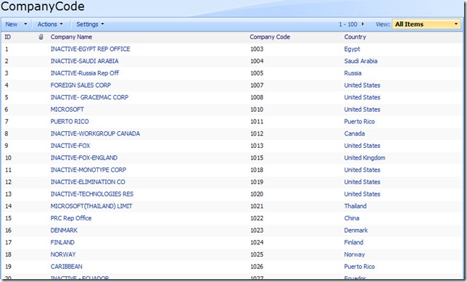Select company code 1026

[257, 267]
